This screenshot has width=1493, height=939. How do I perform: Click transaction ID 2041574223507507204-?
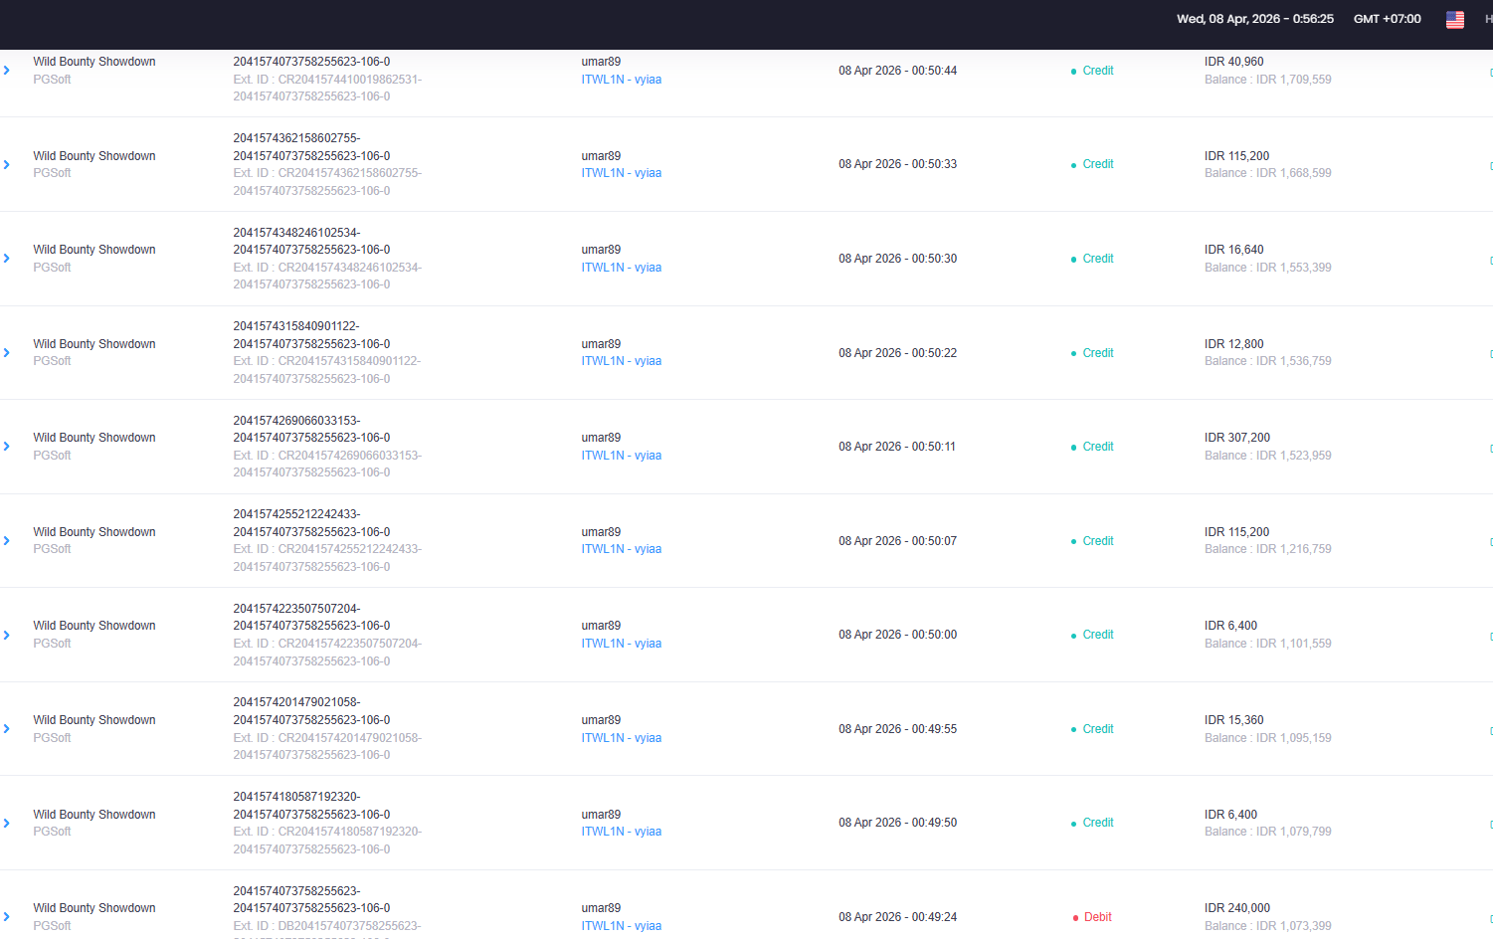tap(297, 609)
